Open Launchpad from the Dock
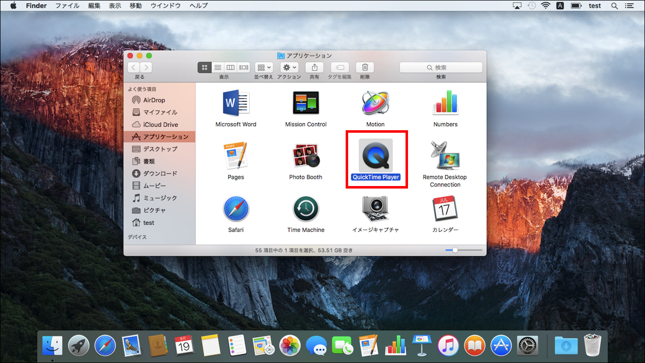Screen dimensions: 645x363 pyautogui.click(x=79, y=345)
